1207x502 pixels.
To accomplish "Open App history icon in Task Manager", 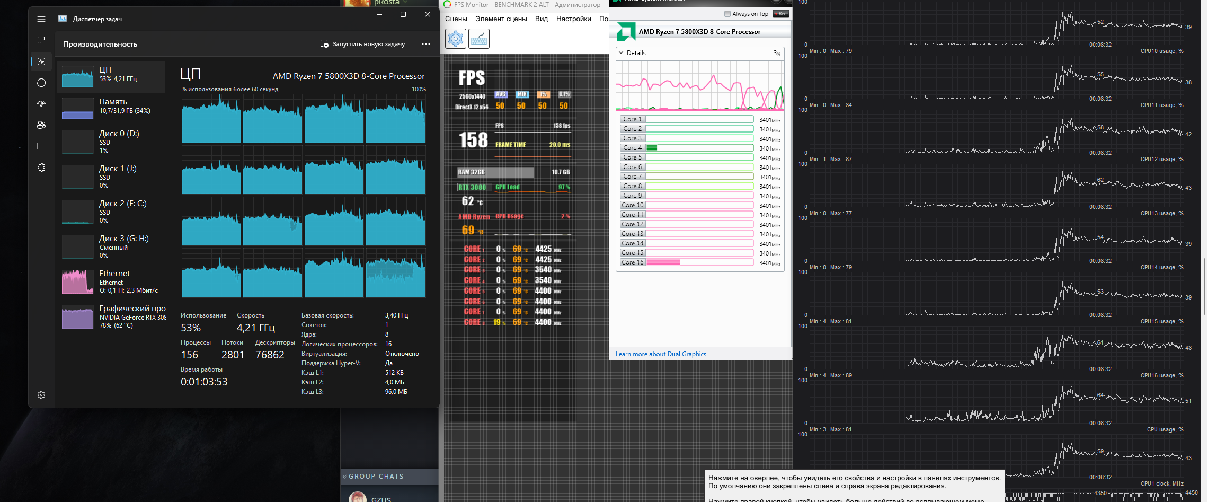I will coord(41,83).
